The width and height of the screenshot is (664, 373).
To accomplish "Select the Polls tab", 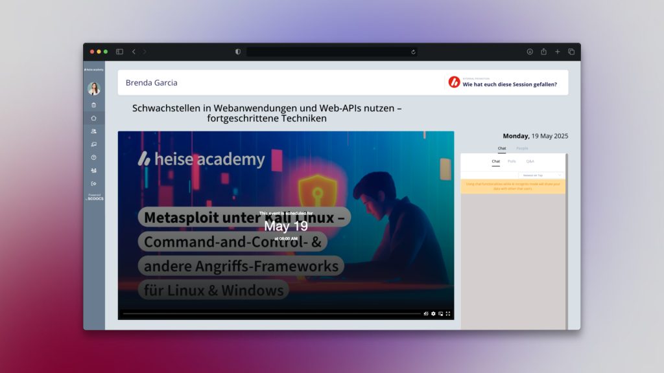I will click(512, 161).
